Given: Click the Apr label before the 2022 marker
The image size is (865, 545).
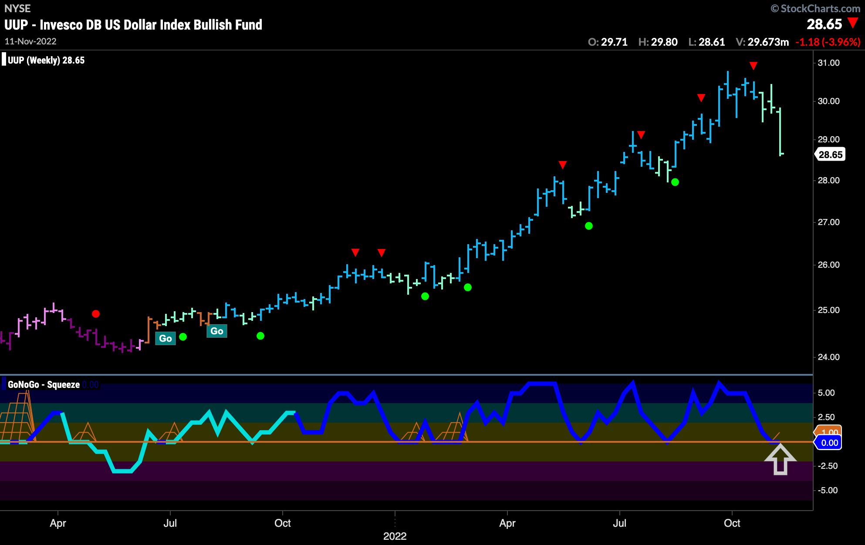Looking at the screenshot, I should [x=58, y=523].
